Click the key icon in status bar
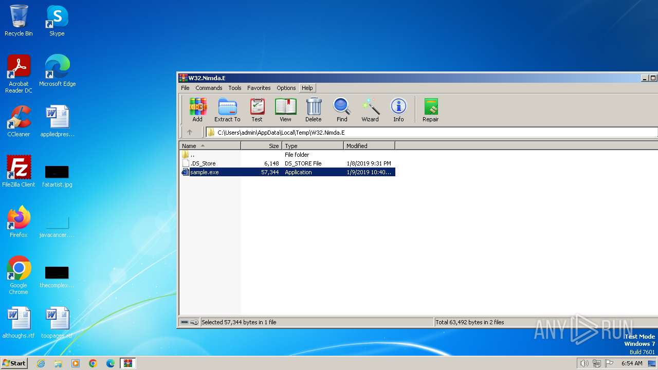 coord(194,322)
